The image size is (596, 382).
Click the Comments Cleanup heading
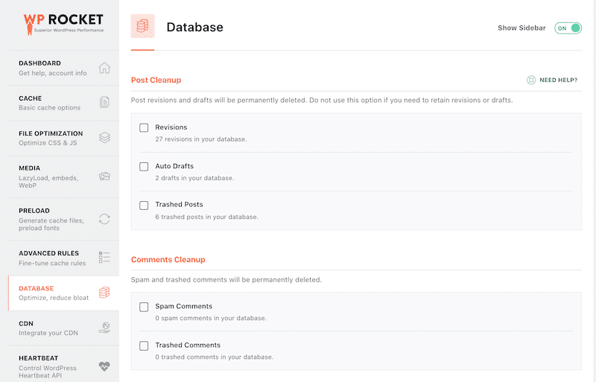(168, 260)
